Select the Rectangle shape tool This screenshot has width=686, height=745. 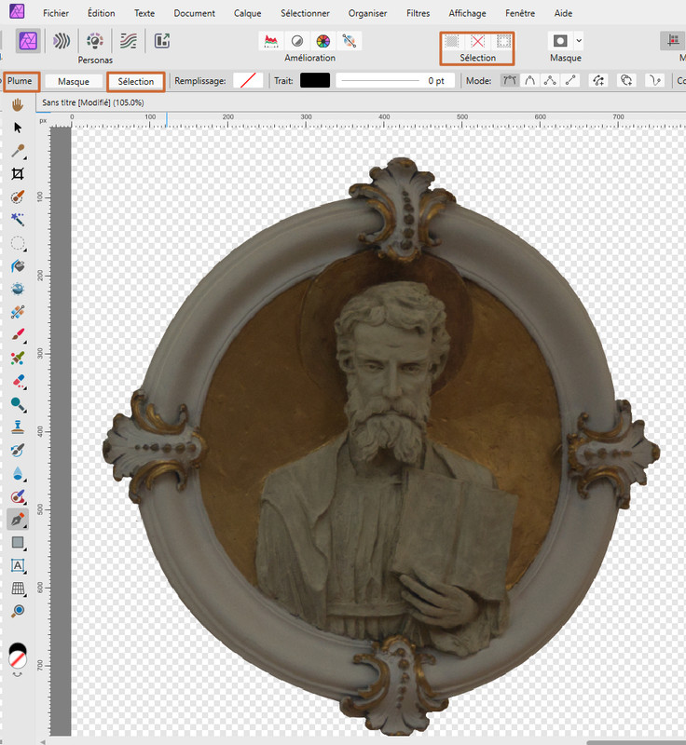click(18, 542)
